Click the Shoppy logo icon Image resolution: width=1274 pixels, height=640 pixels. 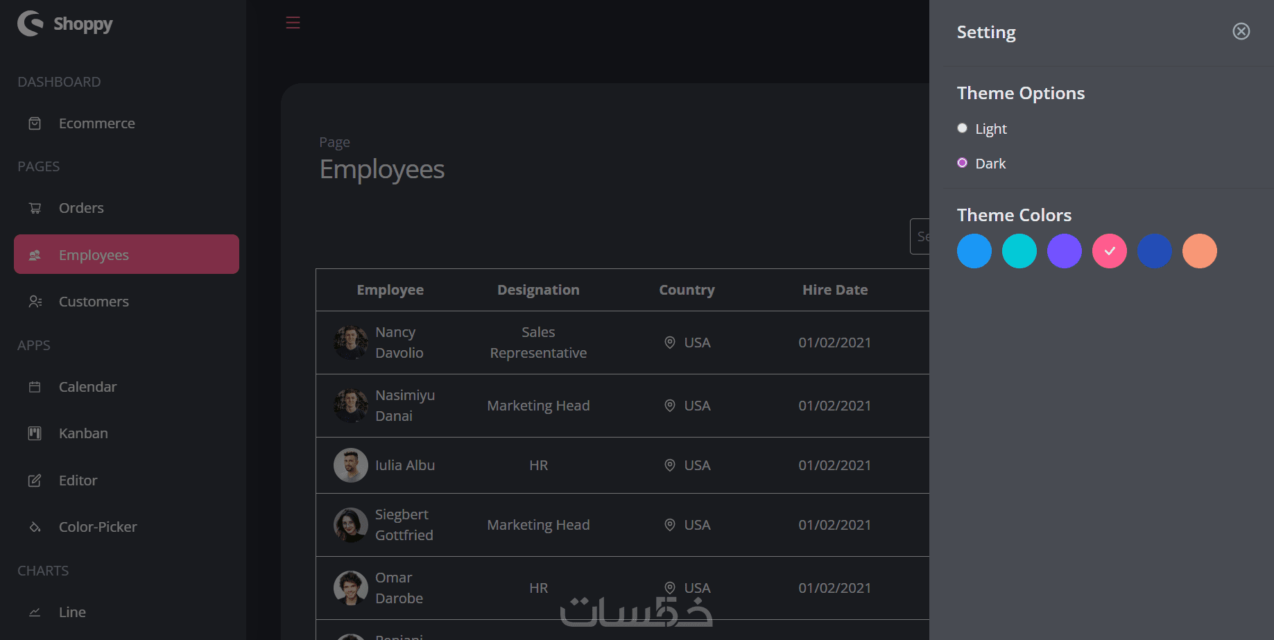click(x=31, y=24)
